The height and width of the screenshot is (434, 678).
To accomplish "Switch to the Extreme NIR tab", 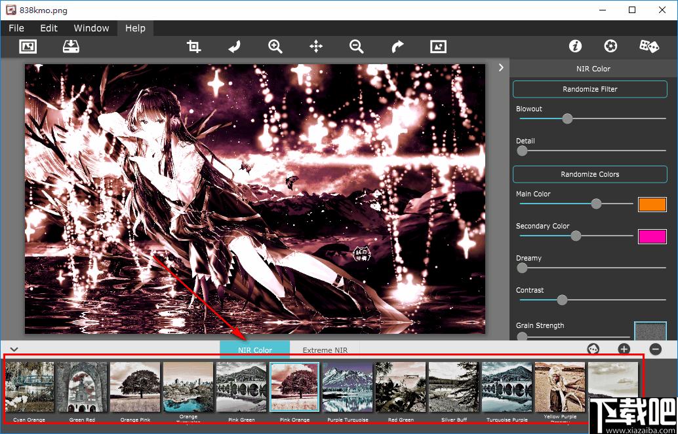I will [325, 350].
